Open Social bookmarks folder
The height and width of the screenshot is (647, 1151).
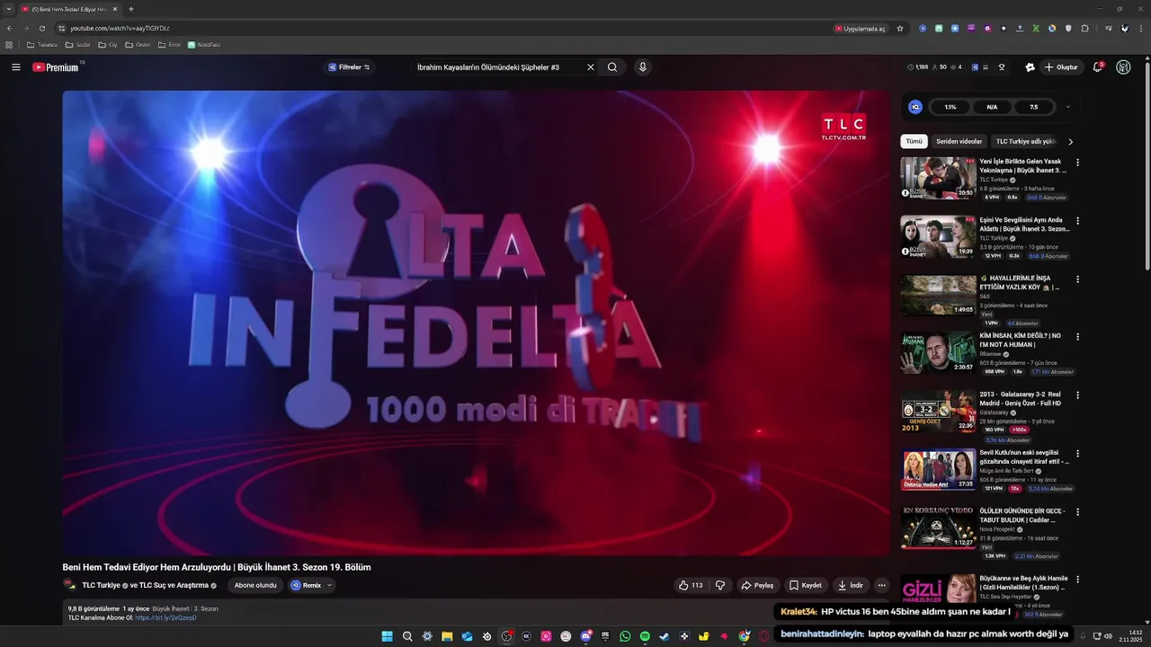[x=77, y=45]
